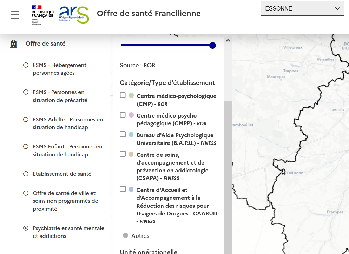Screen dimensions: 349x254
Task: Click the Offre de santé section heading
Action: tap(46, 44)
